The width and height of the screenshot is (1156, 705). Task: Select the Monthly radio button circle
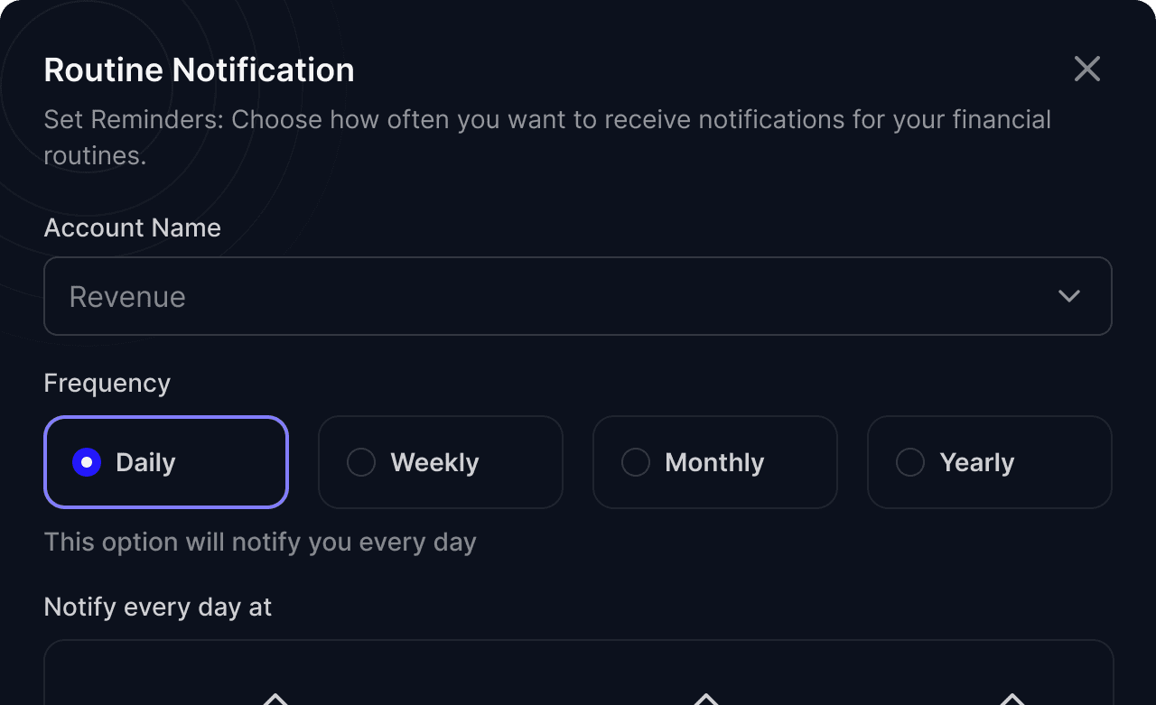click(636, 462)
